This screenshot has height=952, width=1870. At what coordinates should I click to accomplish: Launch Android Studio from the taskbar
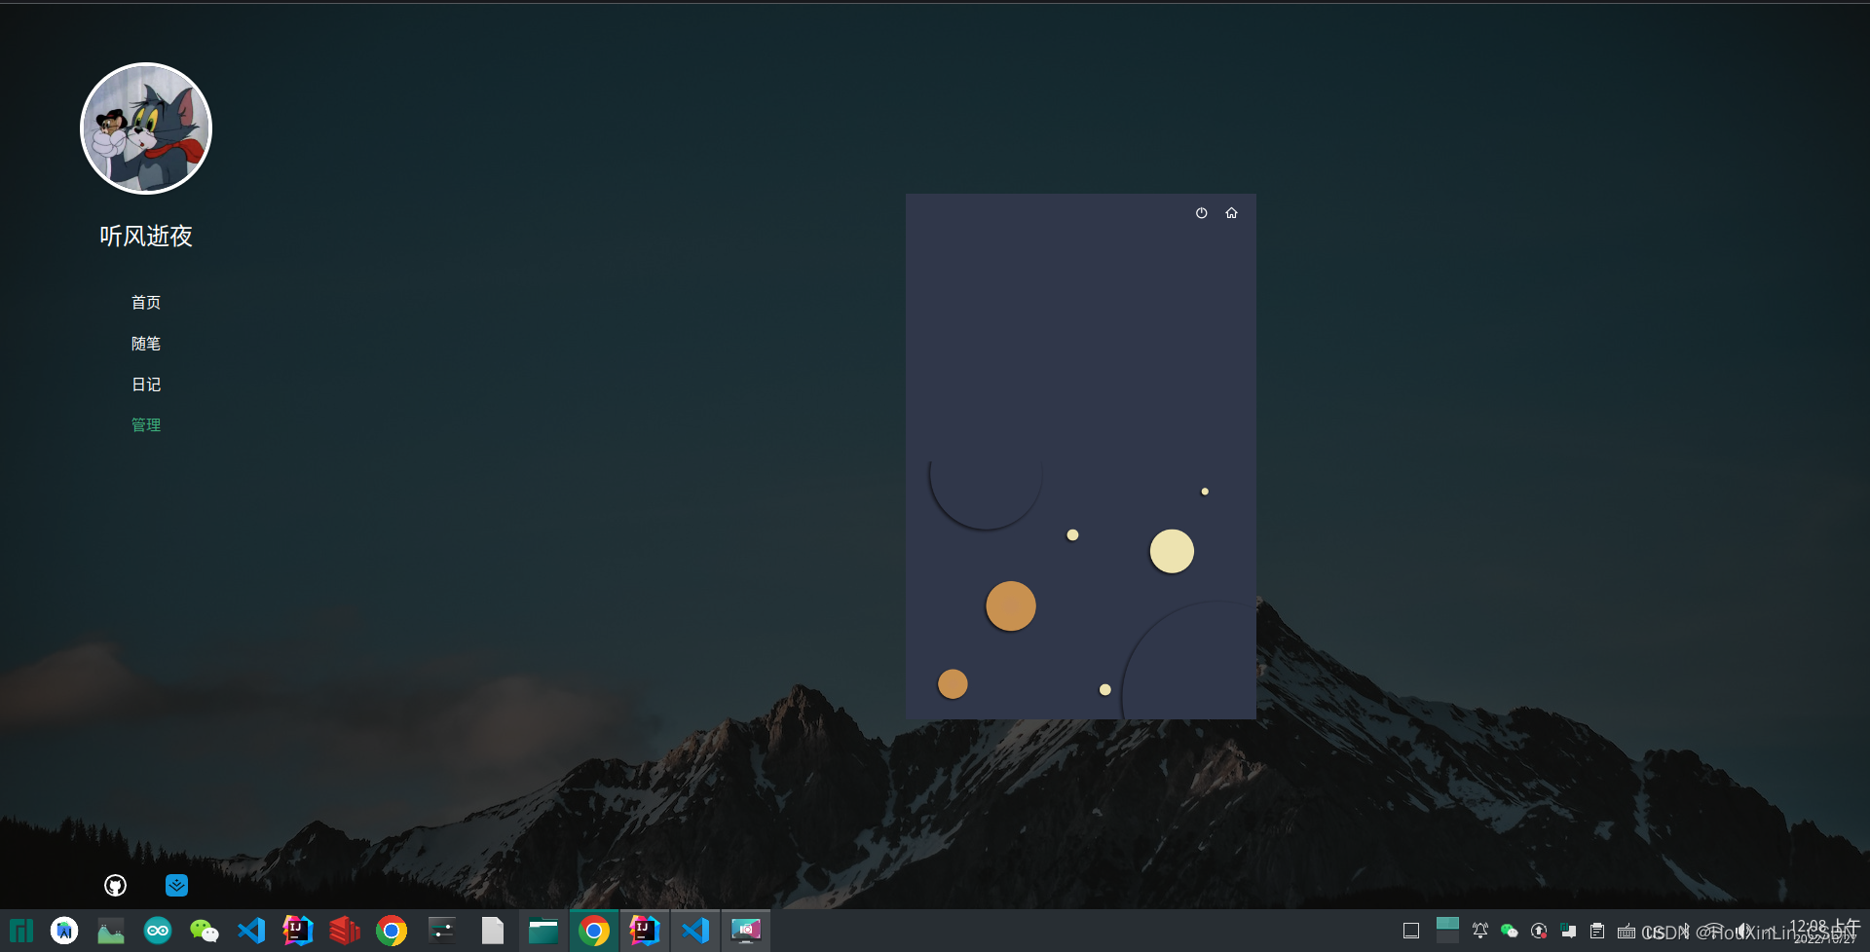64,931
